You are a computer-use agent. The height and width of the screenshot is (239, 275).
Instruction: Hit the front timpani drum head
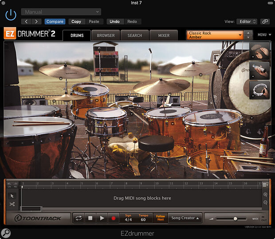[x=36, y=126]
